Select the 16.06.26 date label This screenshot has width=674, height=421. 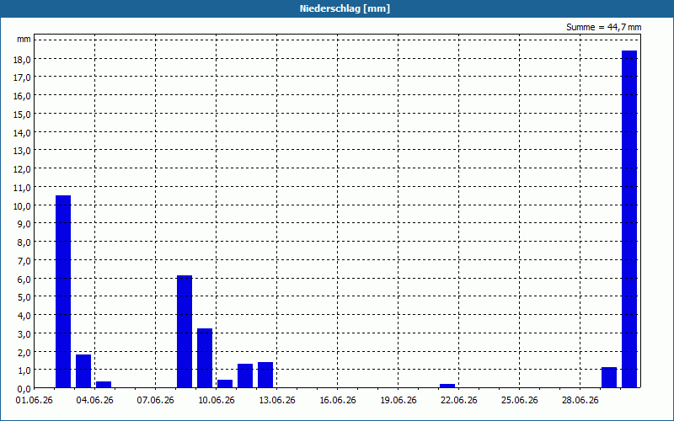338,401
